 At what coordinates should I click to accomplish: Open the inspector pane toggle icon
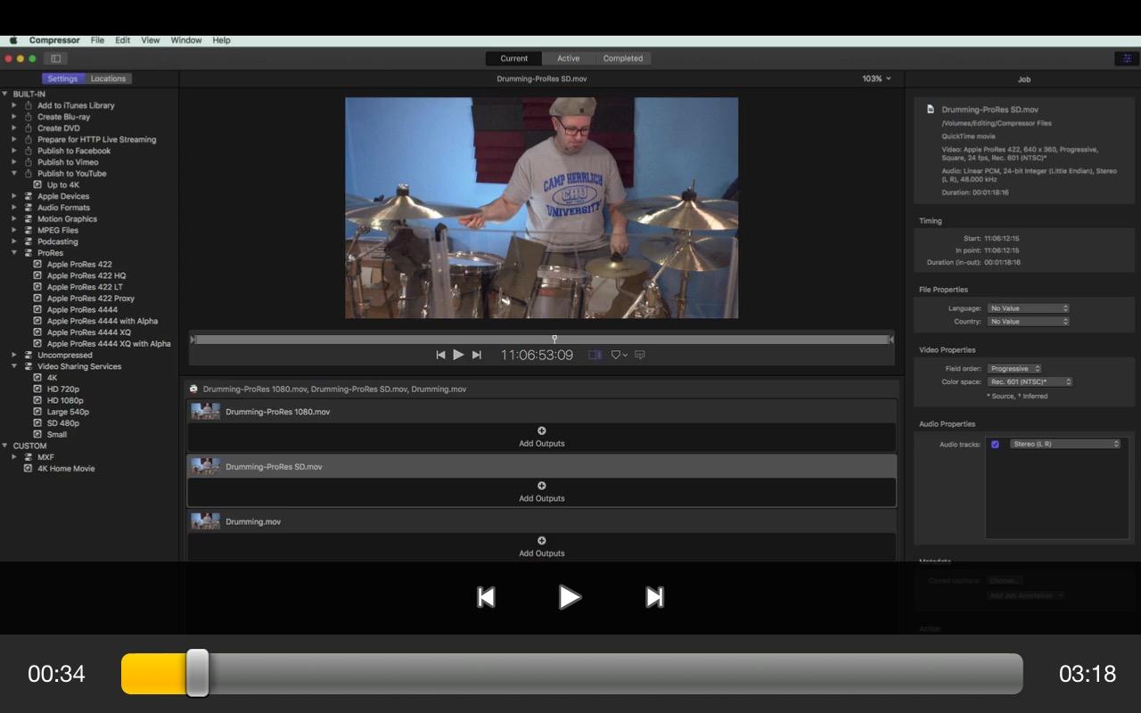[1125, 59]
